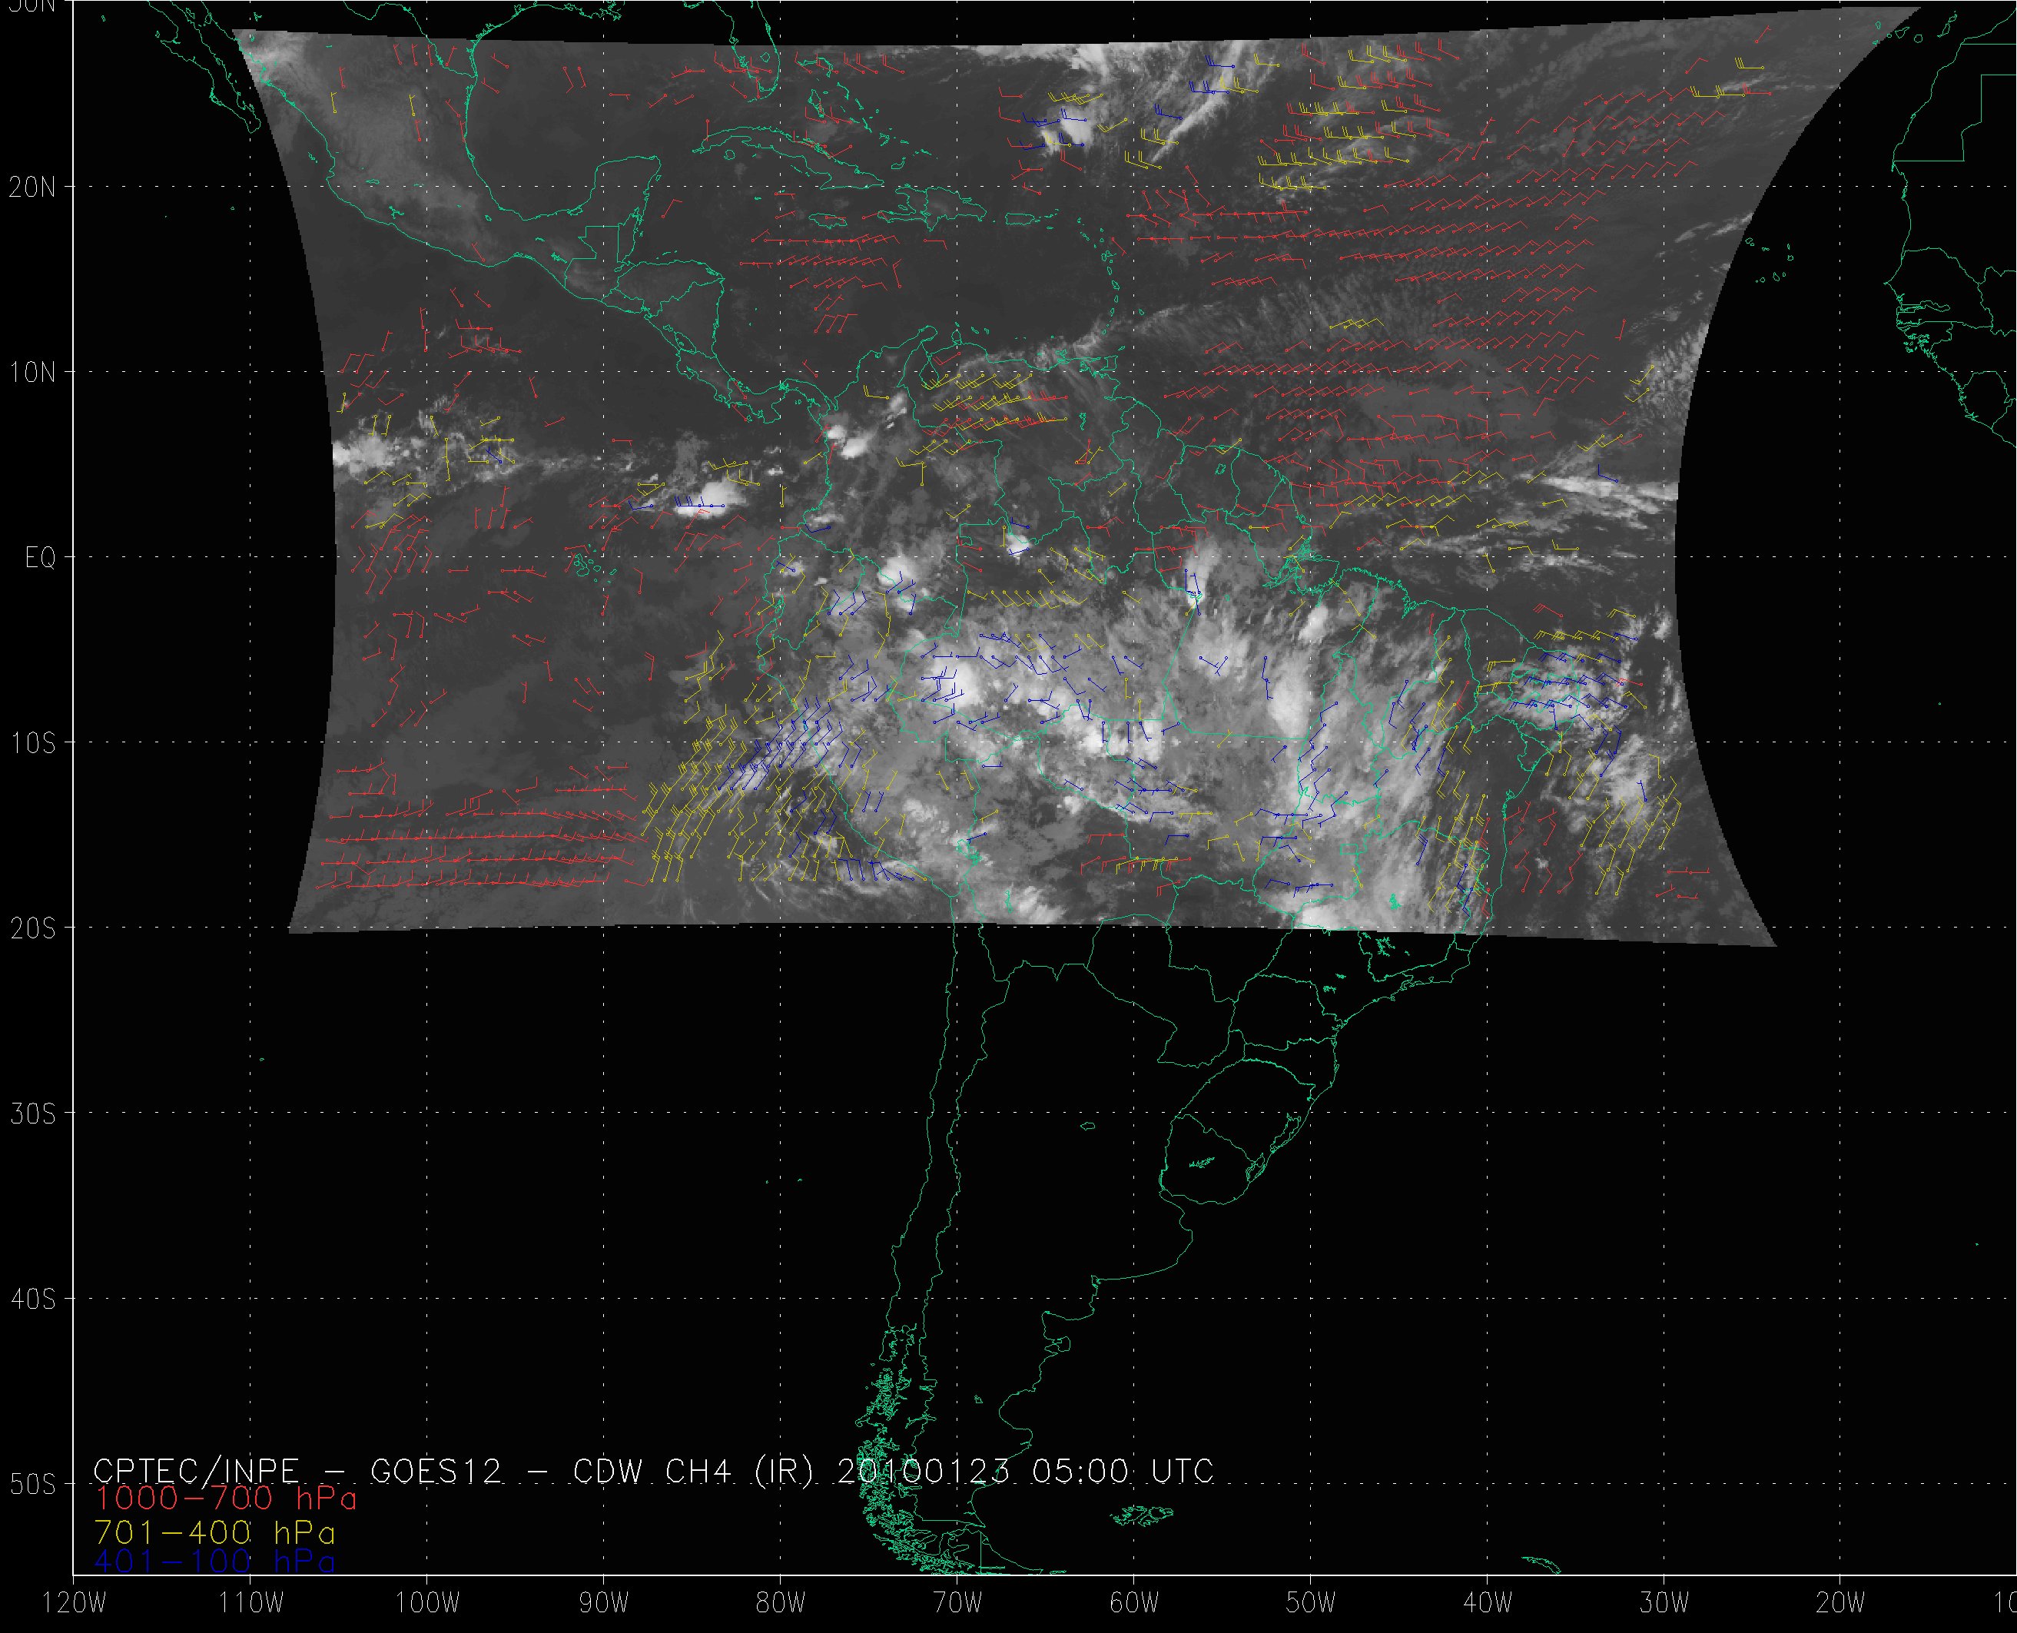Click the GOES12 satellite name in the title
The height and width of the screenshot is (1633, 2017).
[436, 1471]
